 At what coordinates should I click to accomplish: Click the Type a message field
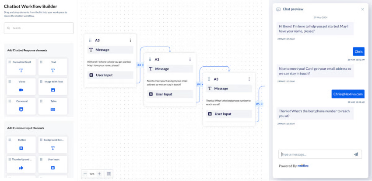(315, 154)
